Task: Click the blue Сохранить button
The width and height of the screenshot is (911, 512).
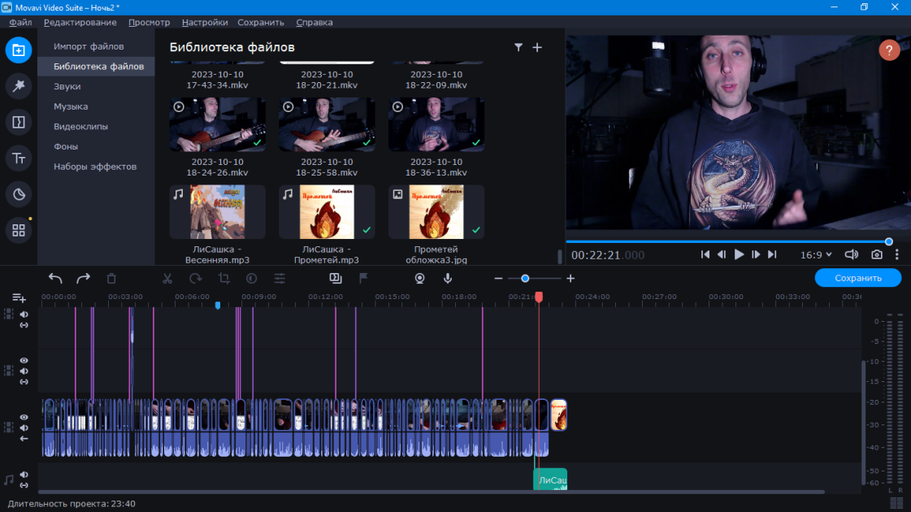Action: click(858, 278)
